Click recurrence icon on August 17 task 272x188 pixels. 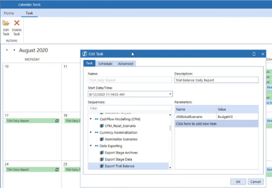click(x=57, y=121)
